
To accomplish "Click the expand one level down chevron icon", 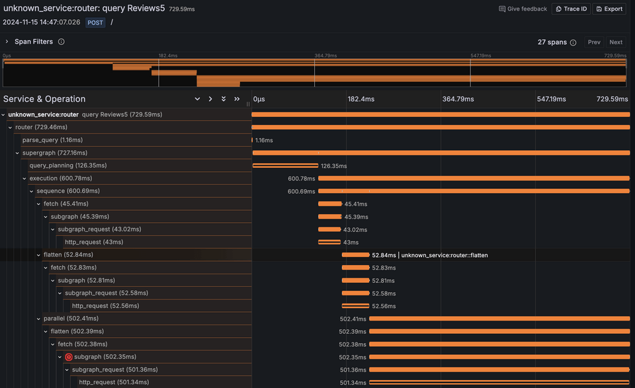I will (x=197, y=98).
